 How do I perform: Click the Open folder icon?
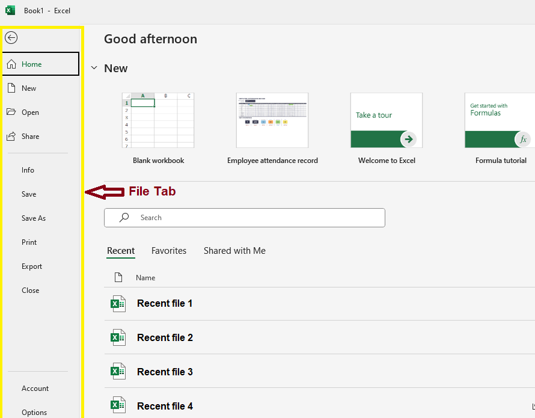(11, 112)
